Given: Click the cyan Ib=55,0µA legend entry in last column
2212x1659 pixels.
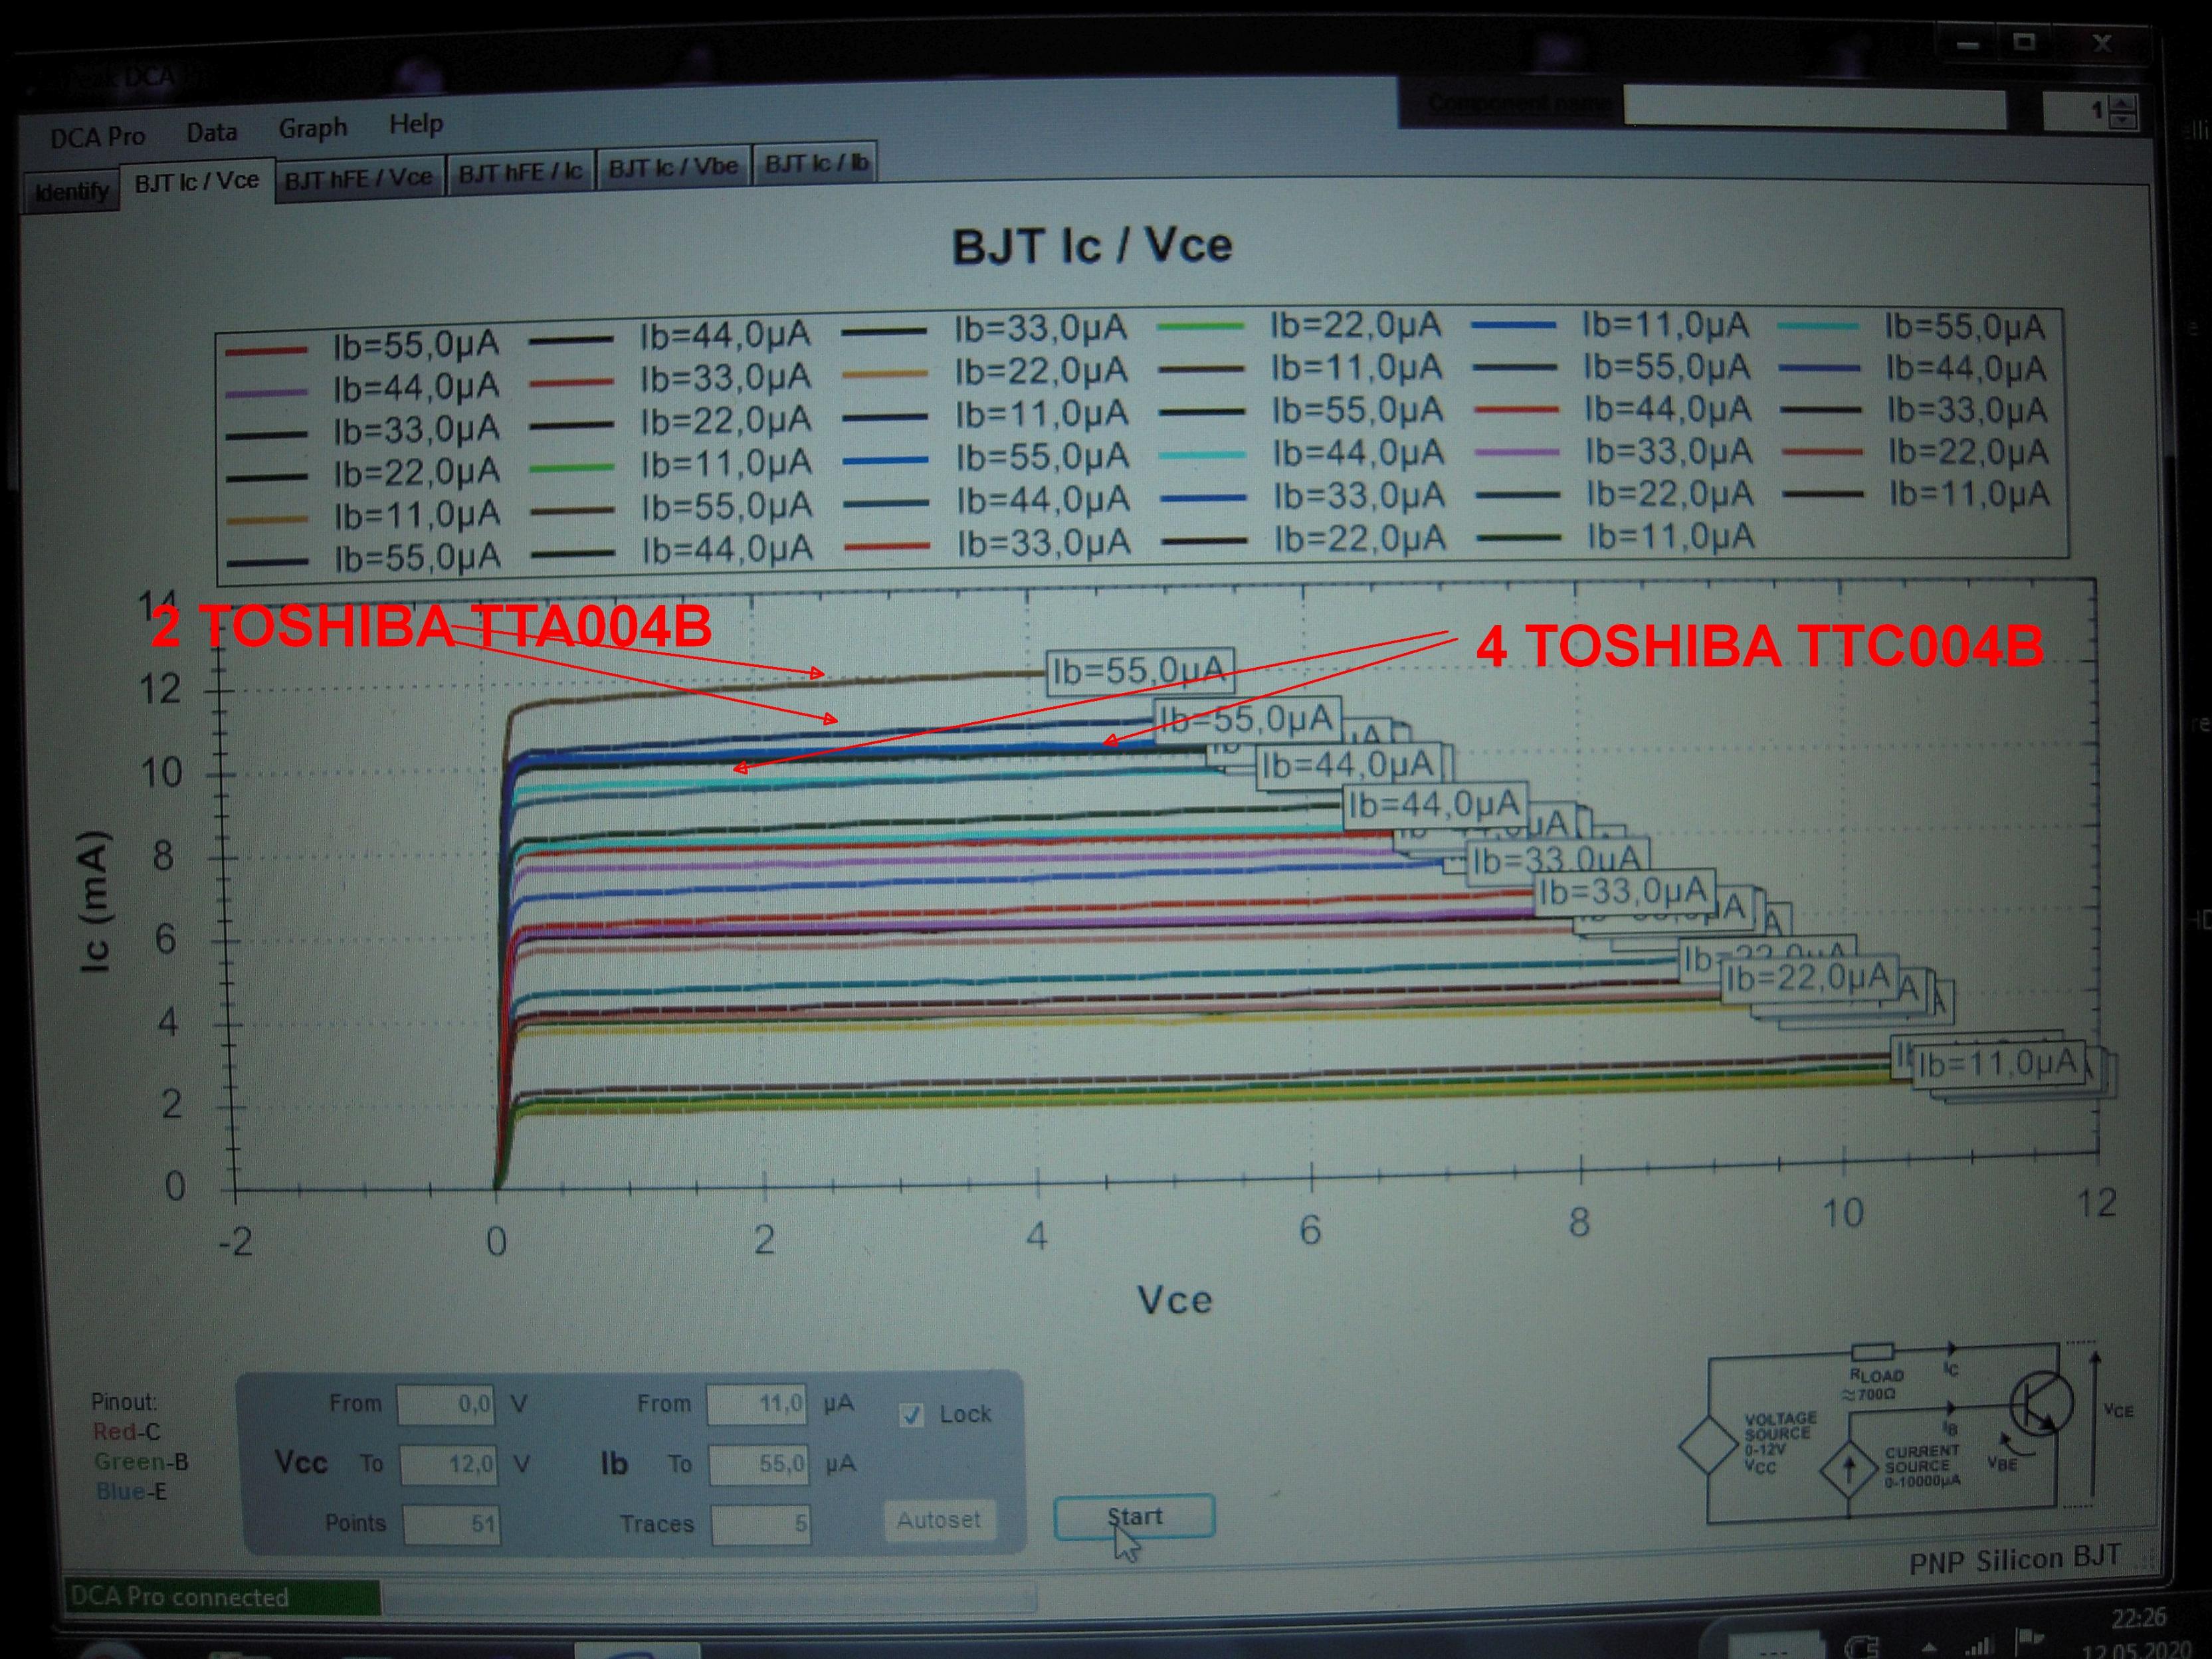Looking at the screenshot, I should click(1912, 327).
